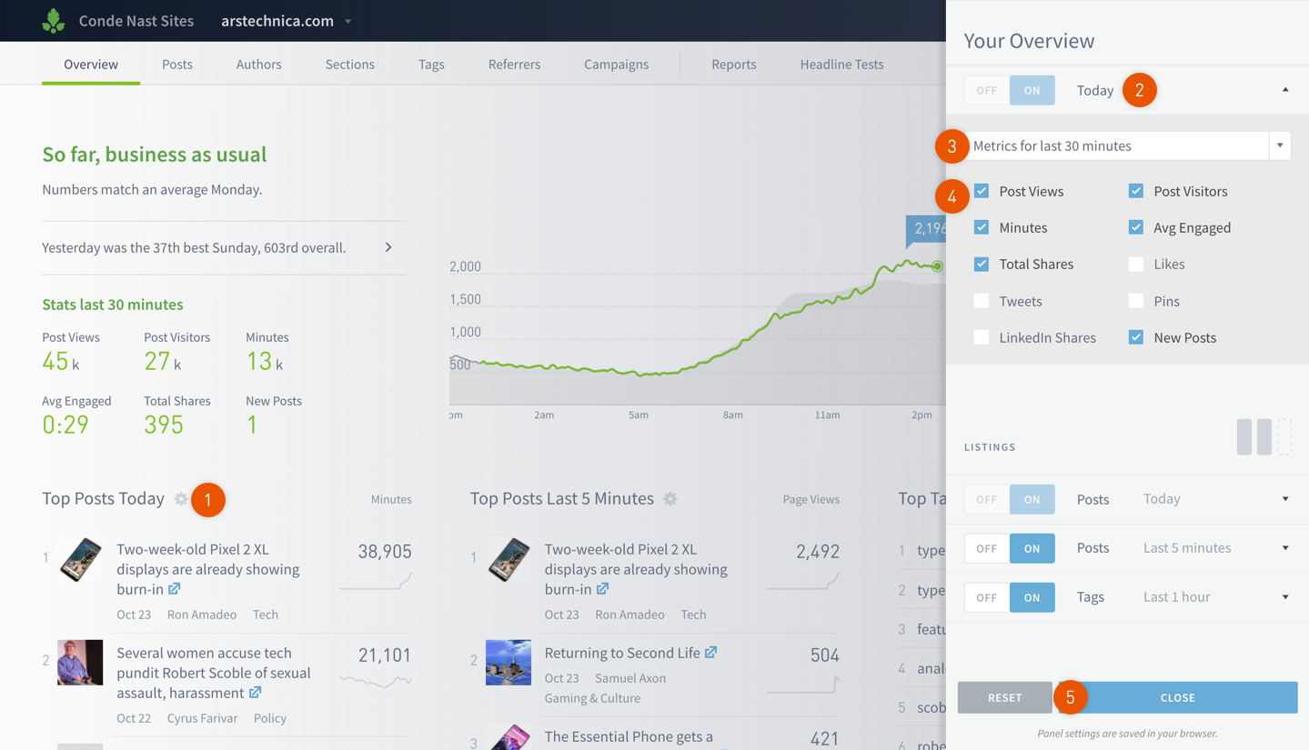Uncheck the New Posts checkbox
Image resolution: width=1309 pixels, height=750 pixels.
point(1136,337)
